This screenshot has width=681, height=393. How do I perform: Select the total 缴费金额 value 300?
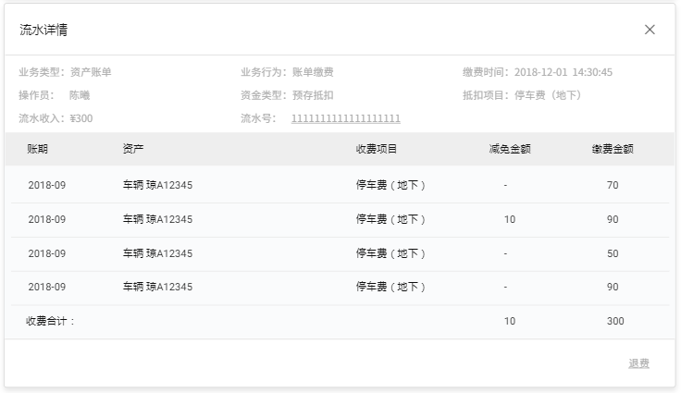point(614,321)
